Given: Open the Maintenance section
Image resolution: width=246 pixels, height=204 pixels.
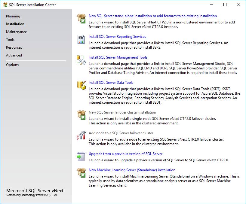Looking at the screenshot, I should (x=16, y=32).
